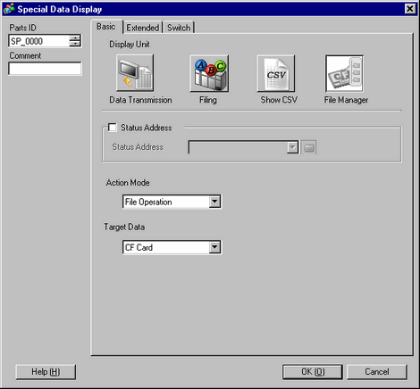Open the Action Mode dropdown arrow

(x=214, y=202)
